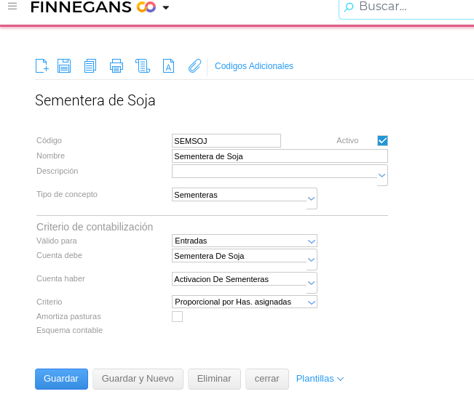Viewport: 474px width, 402px height.
Task: Click the document with letter A icon
Action: [x=168, y=66]
